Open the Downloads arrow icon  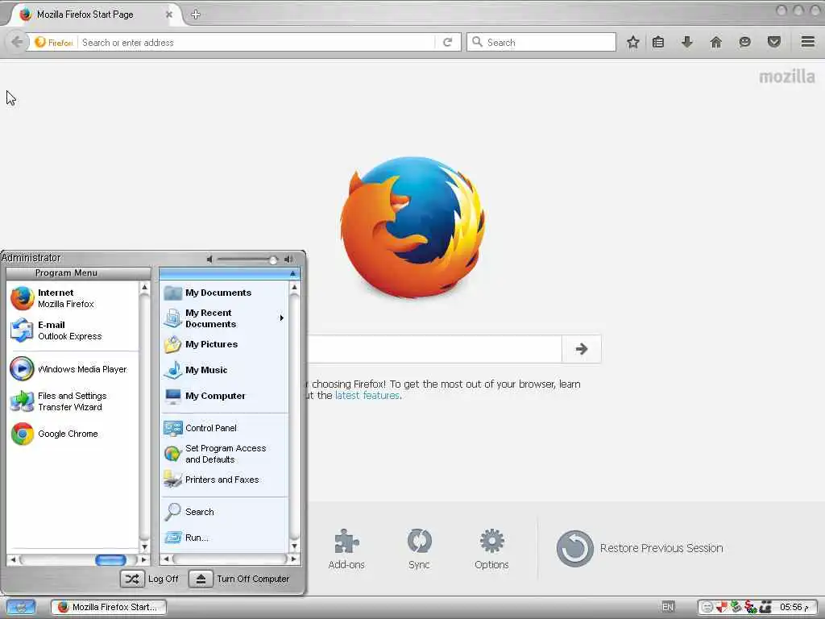(686, 42)
